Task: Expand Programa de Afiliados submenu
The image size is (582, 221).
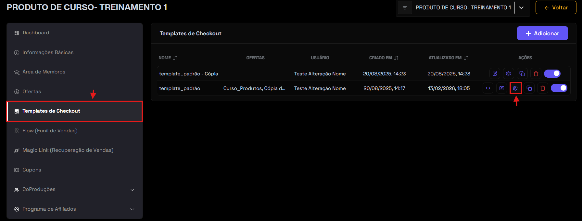Action: tap(132, 209)
